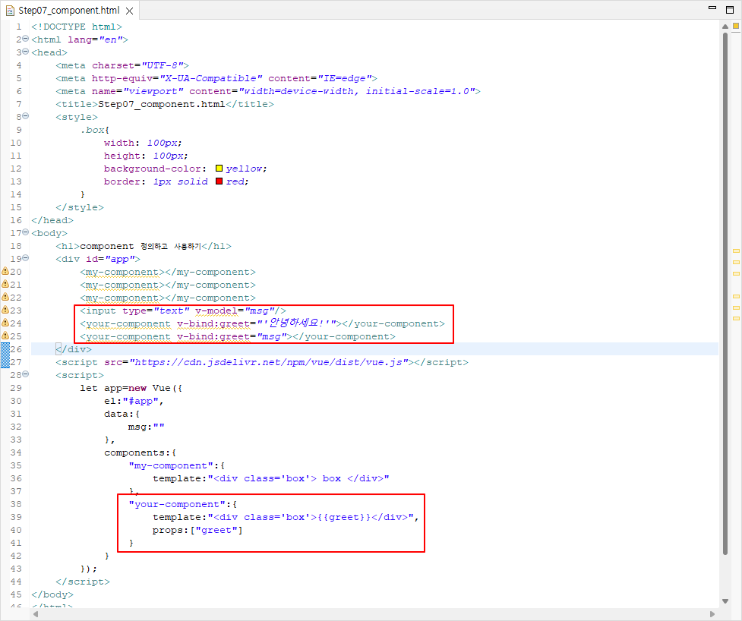
Task: Click the id="app" attribute on line 19
Action: [110, 259]
